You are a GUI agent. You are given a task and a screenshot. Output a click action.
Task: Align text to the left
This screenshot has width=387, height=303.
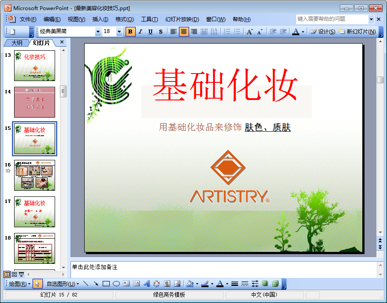click(x=174, y=32)
